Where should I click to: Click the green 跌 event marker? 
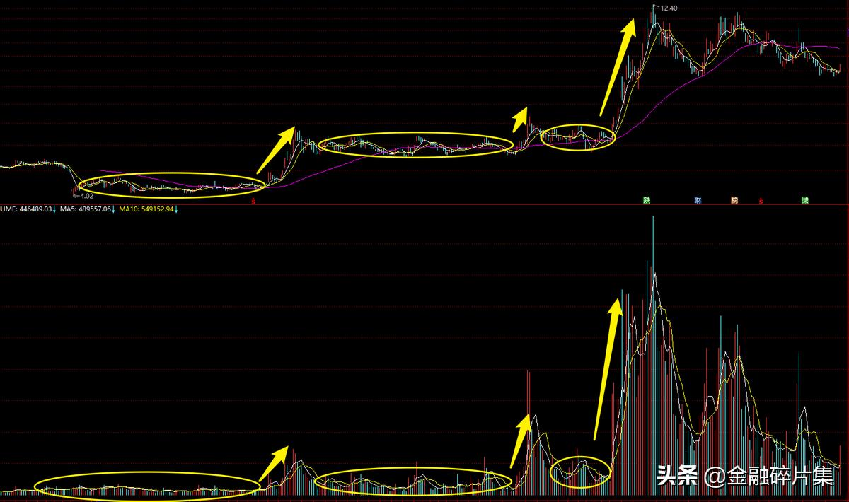pyautogui.click(x=647, y=201)
